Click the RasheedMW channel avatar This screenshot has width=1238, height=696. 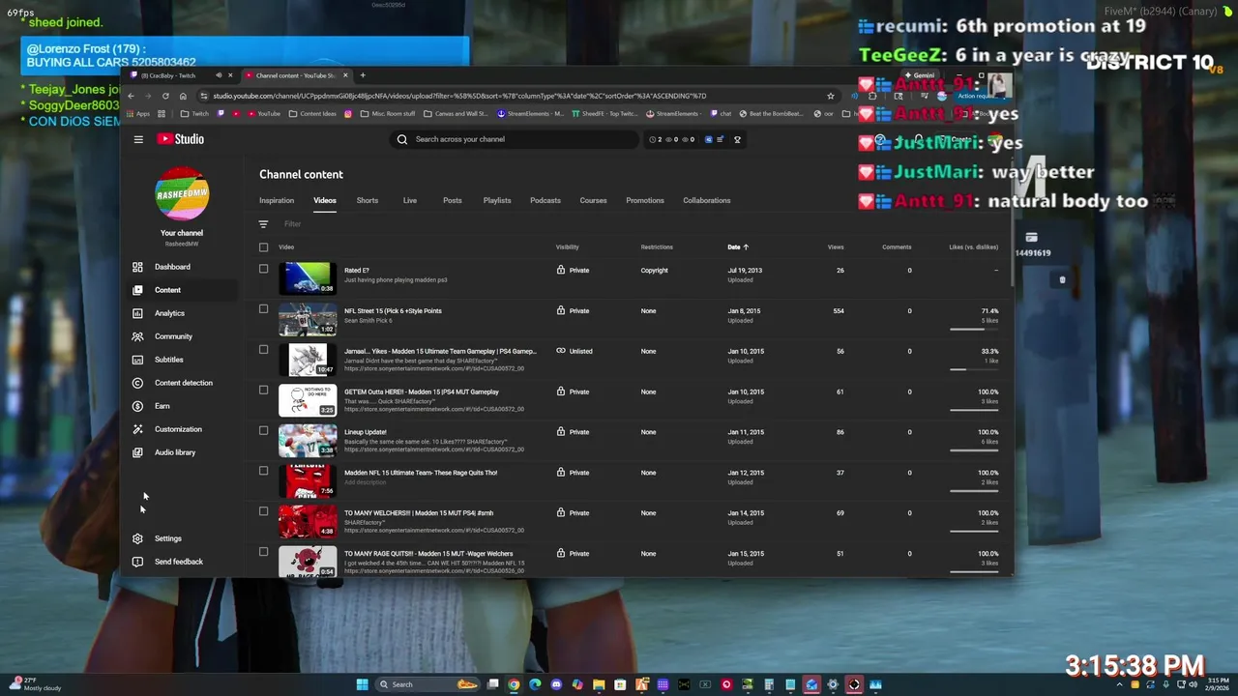point(182,194)
